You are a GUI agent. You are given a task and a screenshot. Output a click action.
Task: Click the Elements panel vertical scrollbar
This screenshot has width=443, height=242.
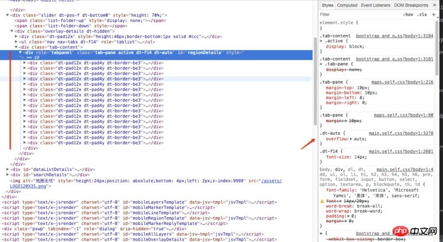pyautogui.click(x=315, y=81)
